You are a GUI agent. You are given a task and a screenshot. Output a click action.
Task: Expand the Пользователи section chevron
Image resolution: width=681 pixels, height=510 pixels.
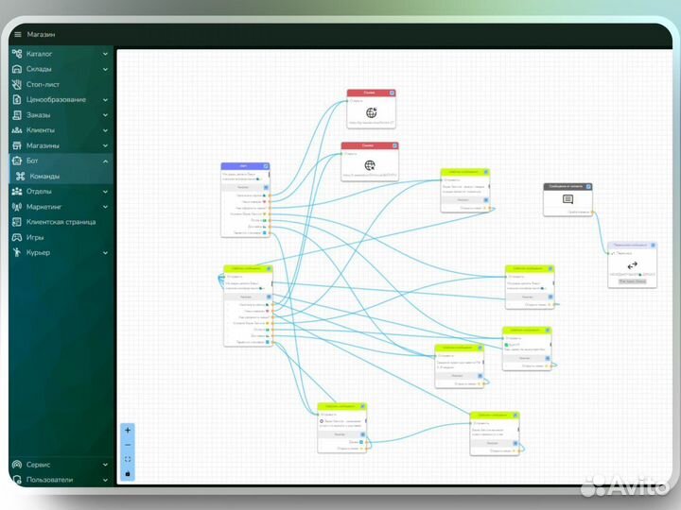click(x=105, y=480)
